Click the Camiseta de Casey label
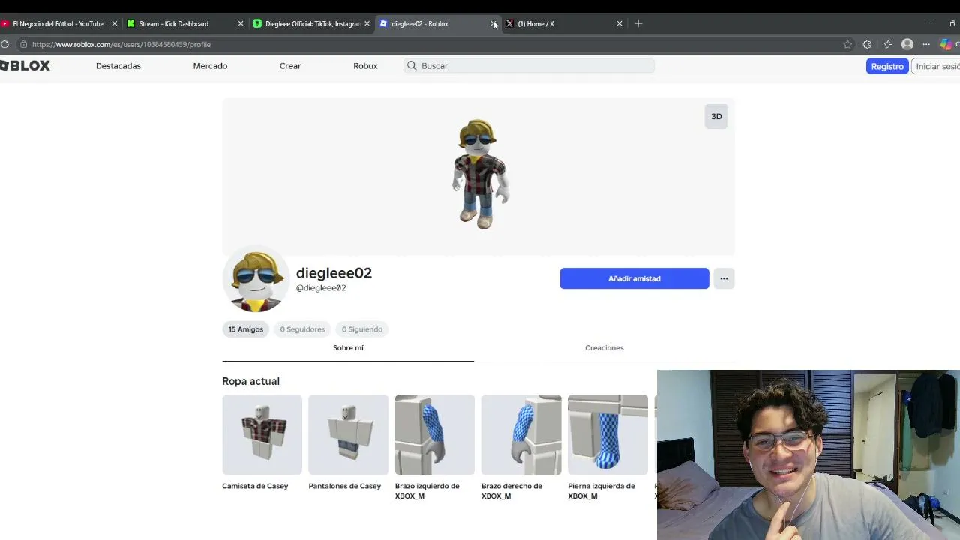Image resolution: width=960 pixels, height=540 pixels. coord(255,486)
